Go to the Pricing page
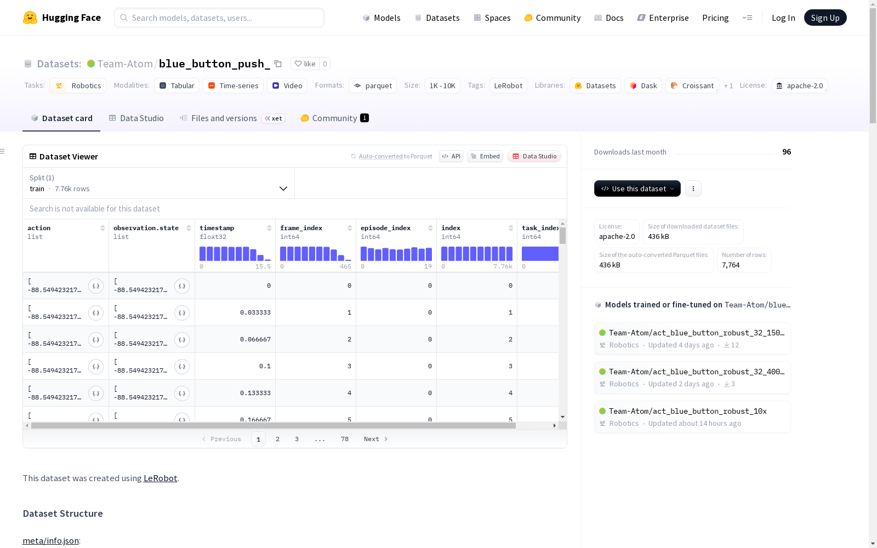 coord(715,18)
